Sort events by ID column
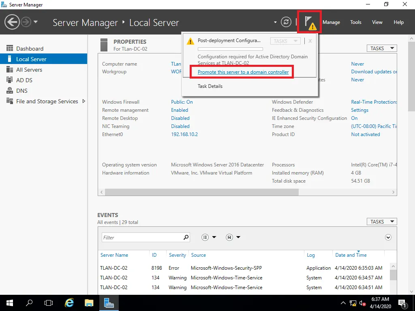Image resolution: width=415 pixels, height=311 pixels. click(x=154, y=255)
